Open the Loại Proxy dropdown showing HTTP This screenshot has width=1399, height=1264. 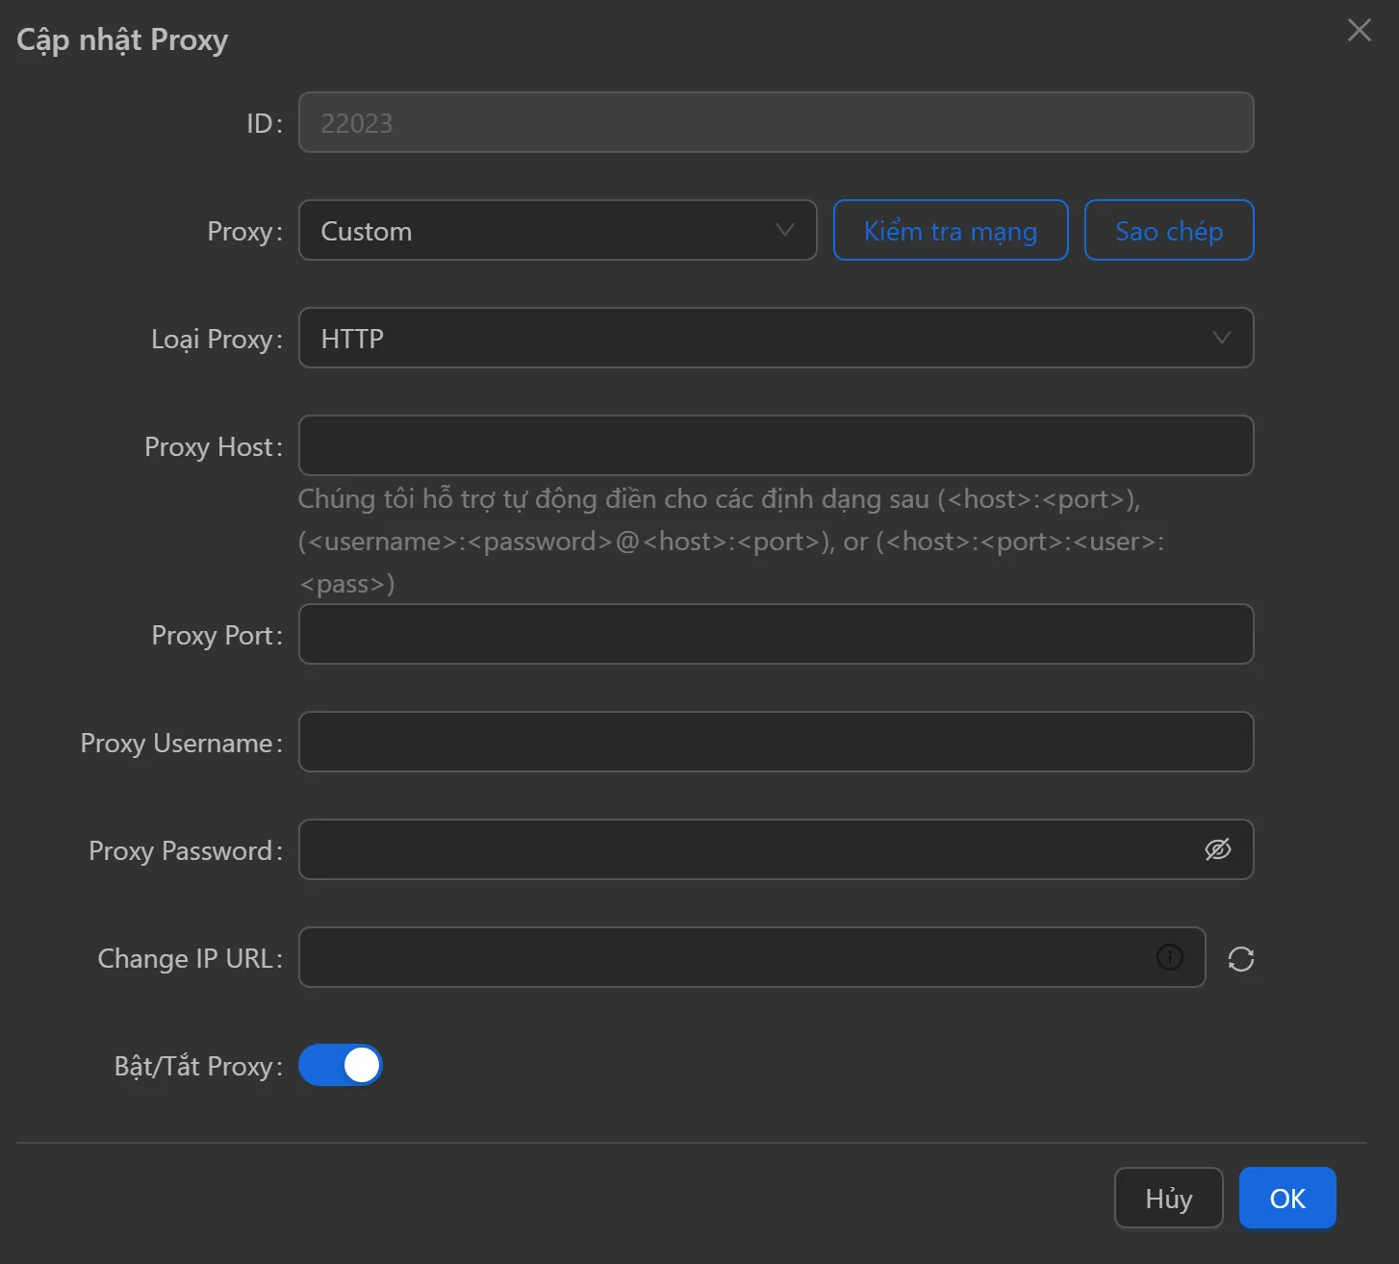click(776, 338)
